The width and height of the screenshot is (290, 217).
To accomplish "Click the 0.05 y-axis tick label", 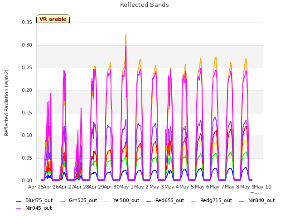I will 27,158.
